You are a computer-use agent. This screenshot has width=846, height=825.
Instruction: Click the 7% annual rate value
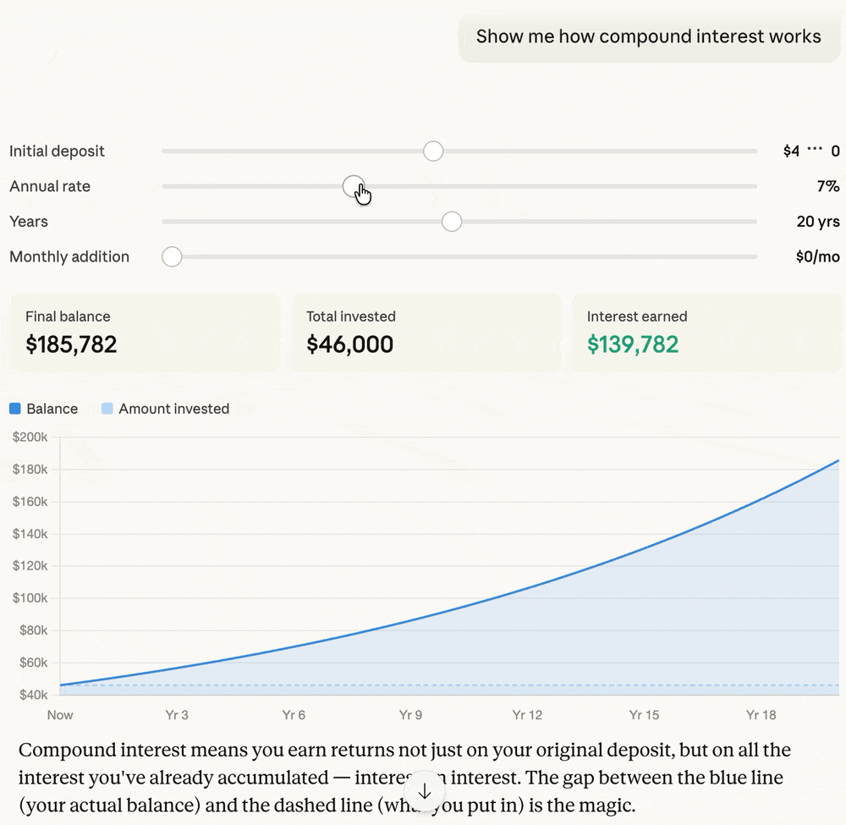tap(827, 186)
